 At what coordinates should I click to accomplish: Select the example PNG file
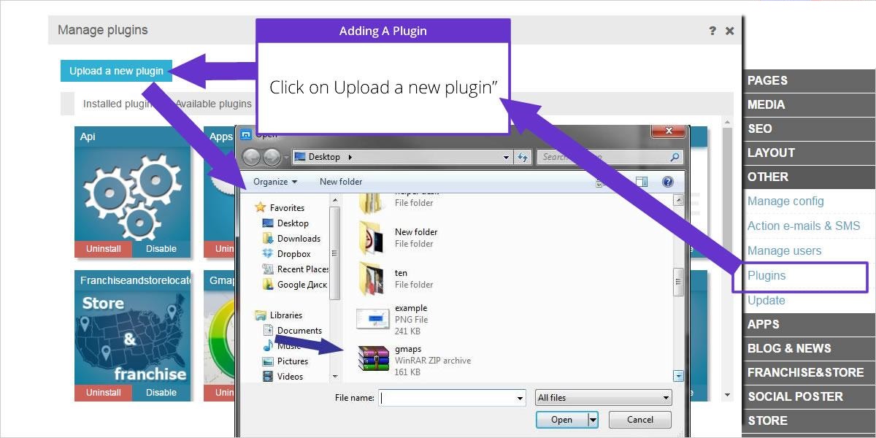411,307
